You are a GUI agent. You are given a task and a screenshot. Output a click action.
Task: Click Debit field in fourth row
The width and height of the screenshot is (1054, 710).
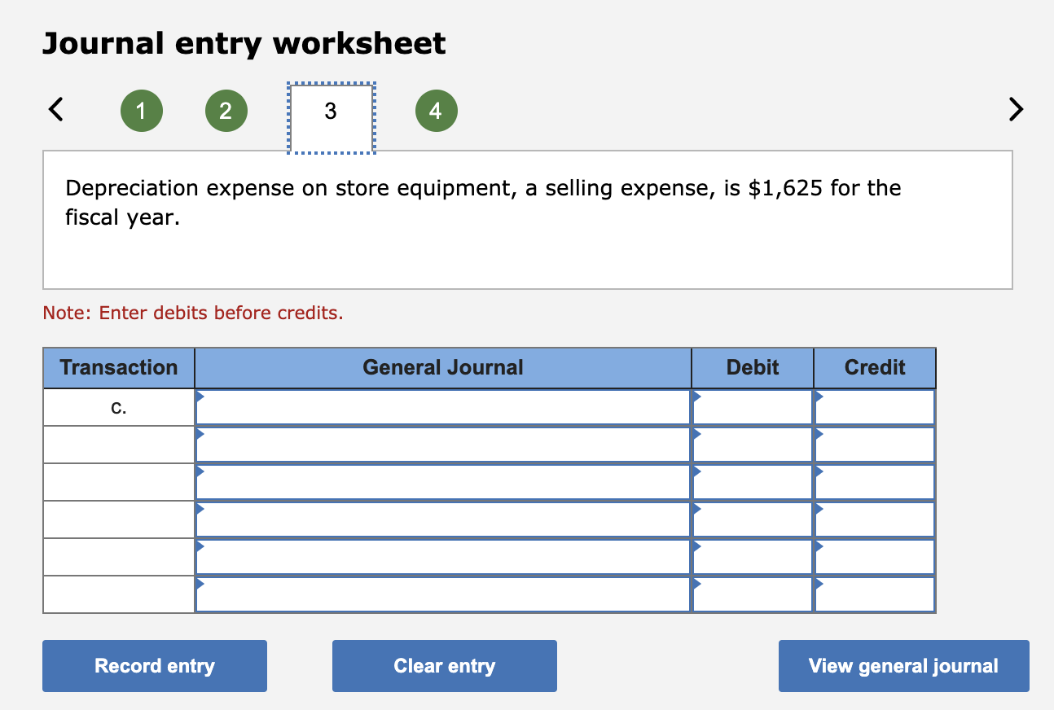pyautogui.click(x=753, y=519)
